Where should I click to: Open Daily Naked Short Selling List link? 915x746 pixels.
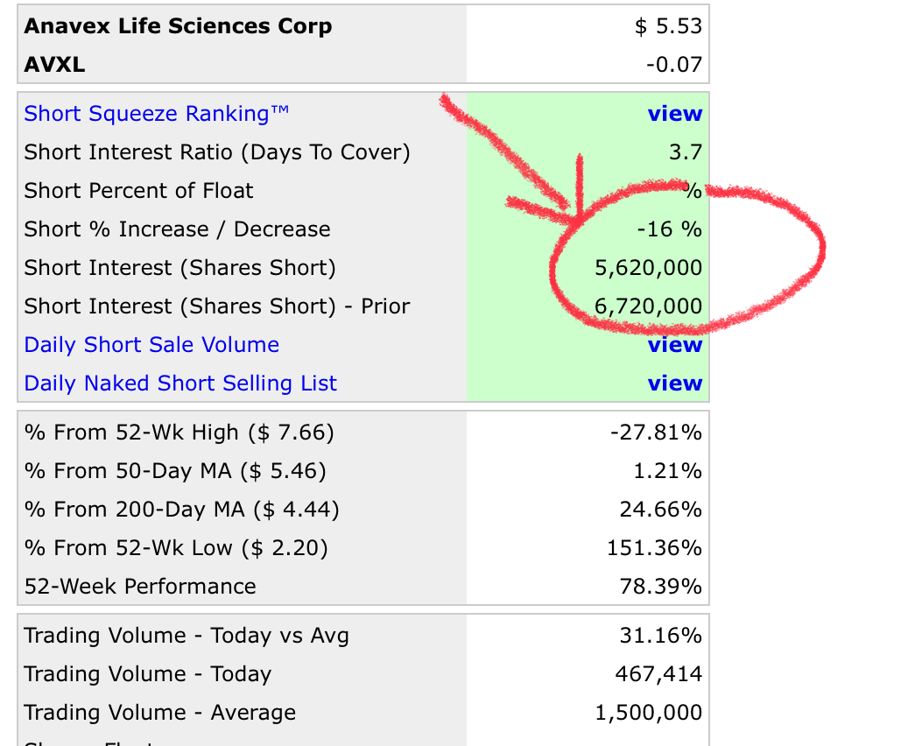(x=180, y=383)
